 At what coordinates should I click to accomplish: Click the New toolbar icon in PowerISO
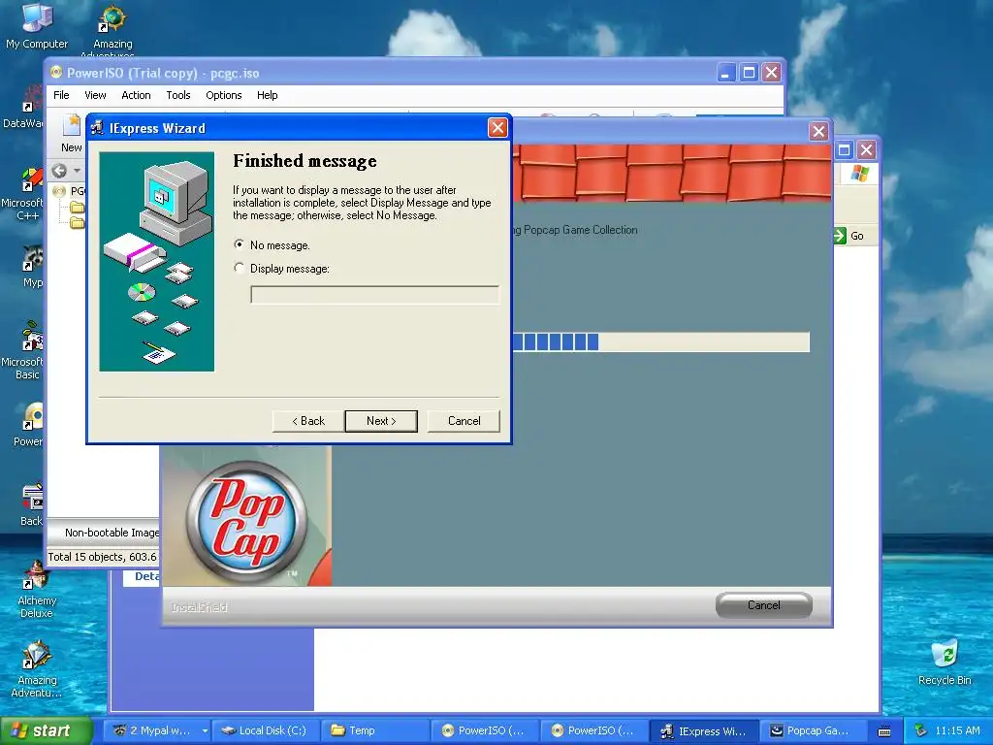(71, 134)
